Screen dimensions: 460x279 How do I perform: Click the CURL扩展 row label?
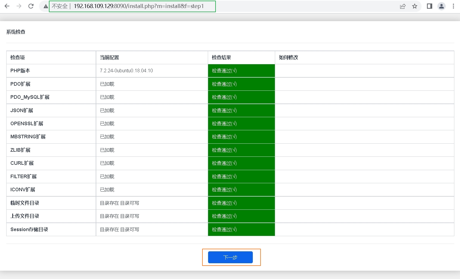pos(22,163)
